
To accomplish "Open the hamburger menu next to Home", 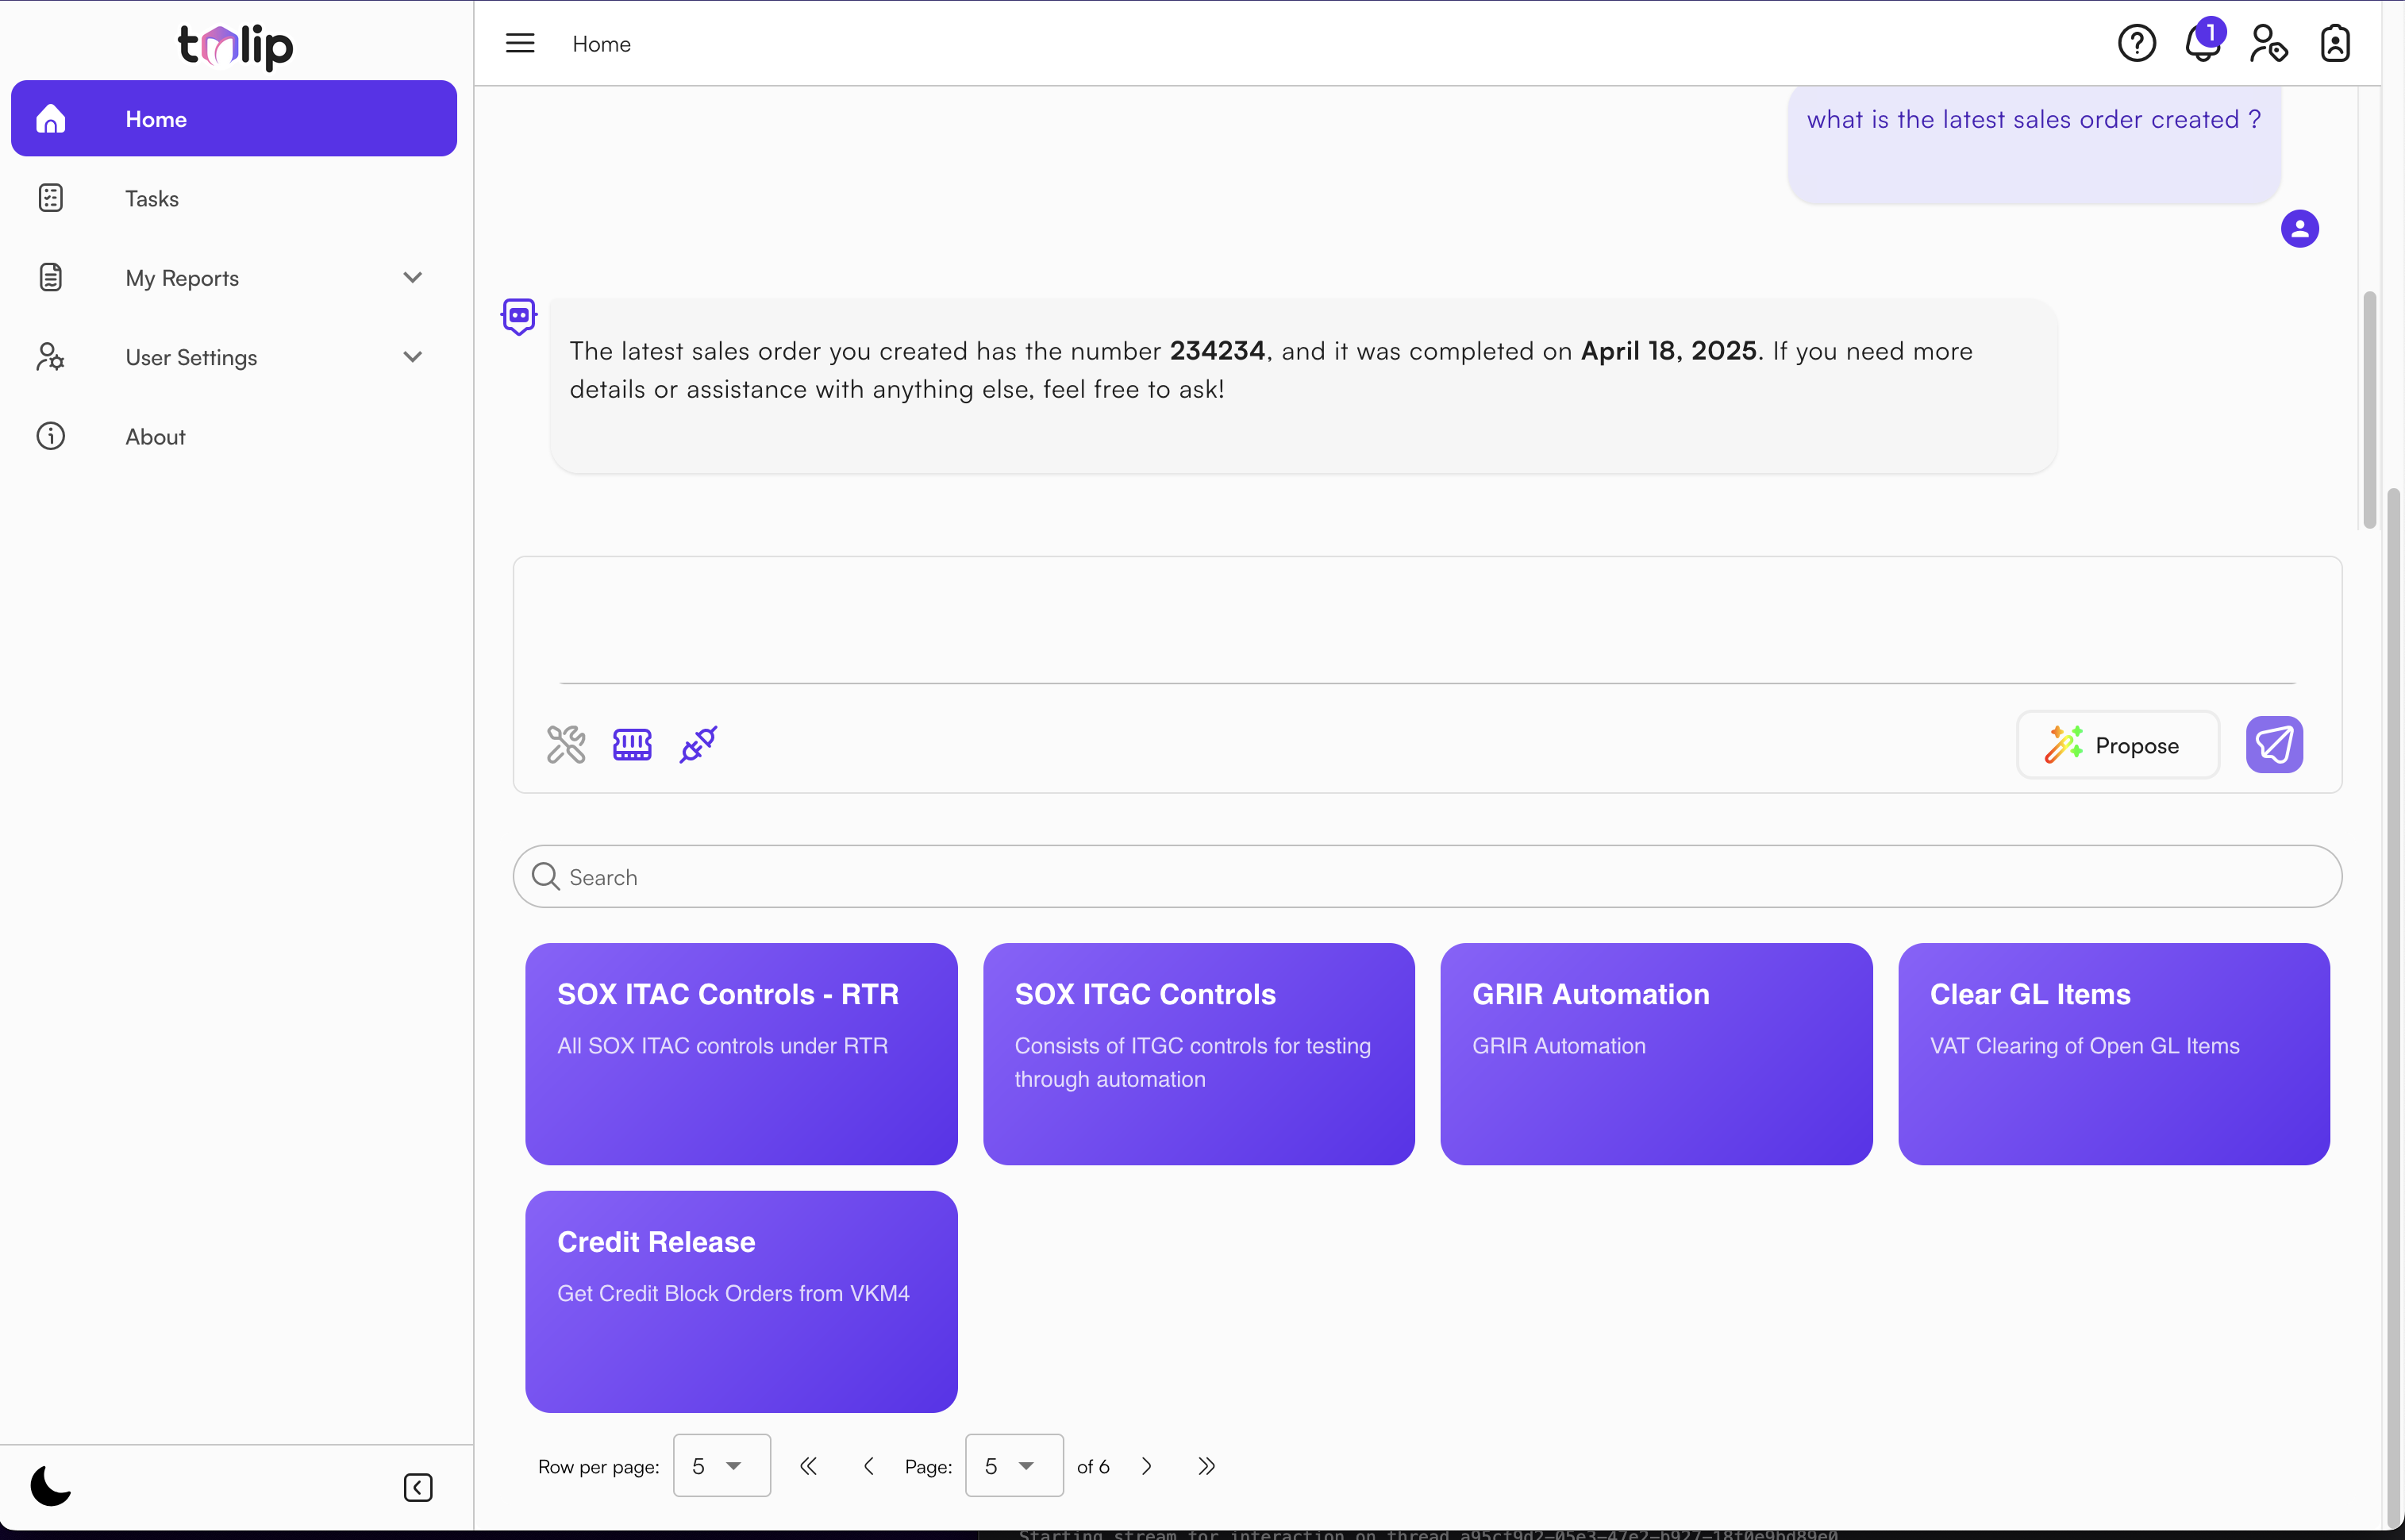I will coord(519,43).
